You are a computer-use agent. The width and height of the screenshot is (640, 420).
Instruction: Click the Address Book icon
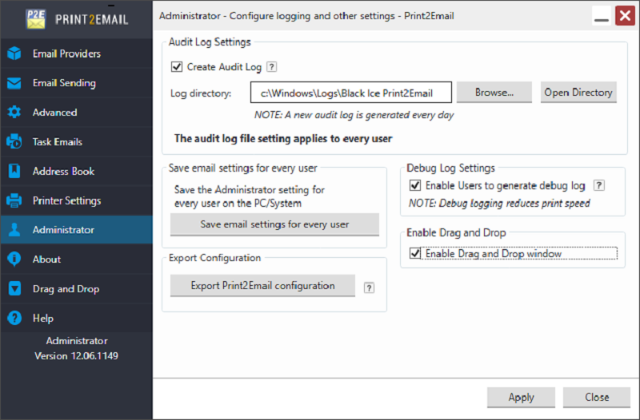click(14, 171)
